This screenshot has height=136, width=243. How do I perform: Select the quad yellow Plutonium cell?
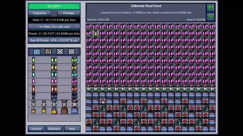click(74, 67)
